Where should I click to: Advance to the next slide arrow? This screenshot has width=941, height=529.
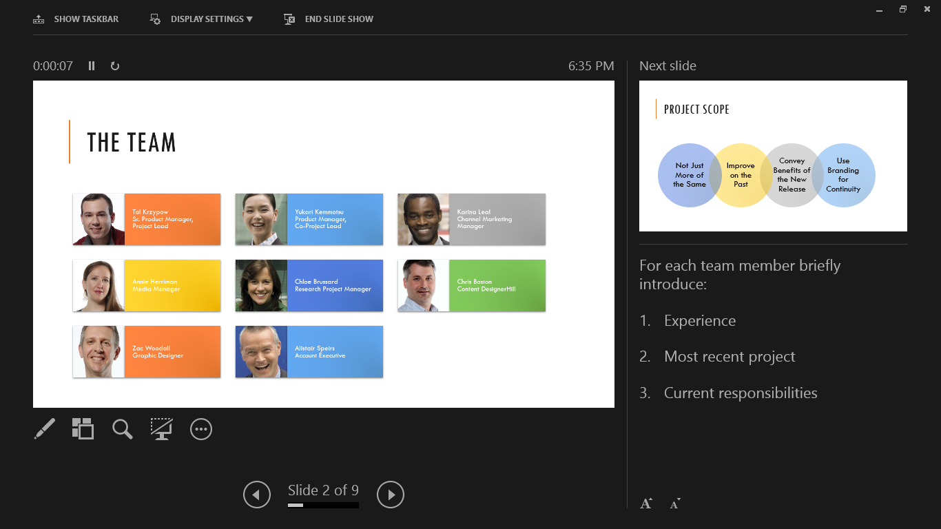[391, 495]
